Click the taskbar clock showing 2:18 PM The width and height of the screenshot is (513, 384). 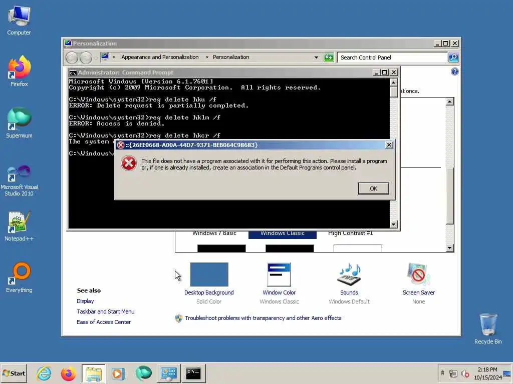coord(487,373)
